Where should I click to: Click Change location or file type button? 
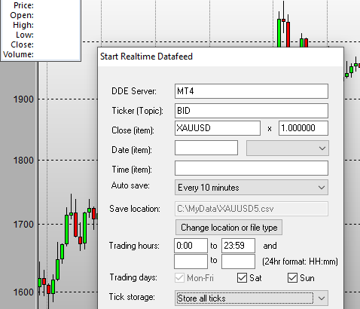pos(229,228)
